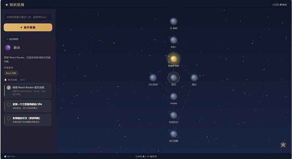Click the 知识星图 title text
The image size is (292, 159).
pyautogui.click(x=17, y=5)
